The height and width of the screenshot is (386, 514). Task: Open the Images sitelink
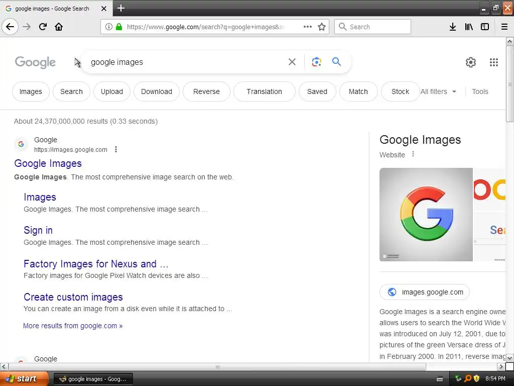tap(40, 197)
